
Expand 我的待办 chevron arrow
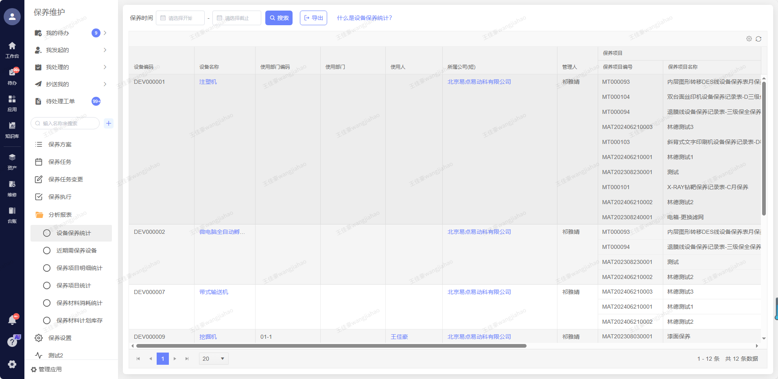point(105,33)
